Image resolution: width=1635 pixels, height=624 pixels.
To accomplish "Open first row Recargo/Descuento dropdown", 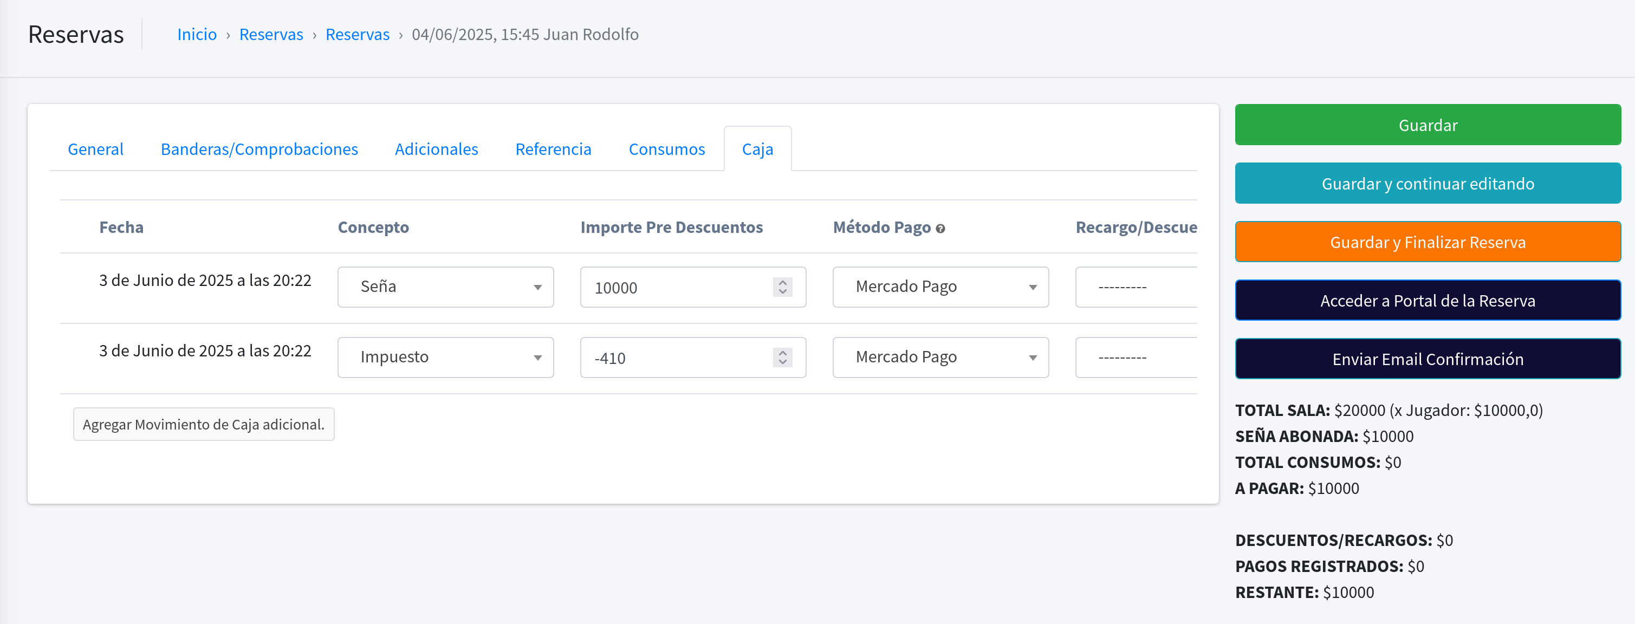I will (x=1136, y=287).
